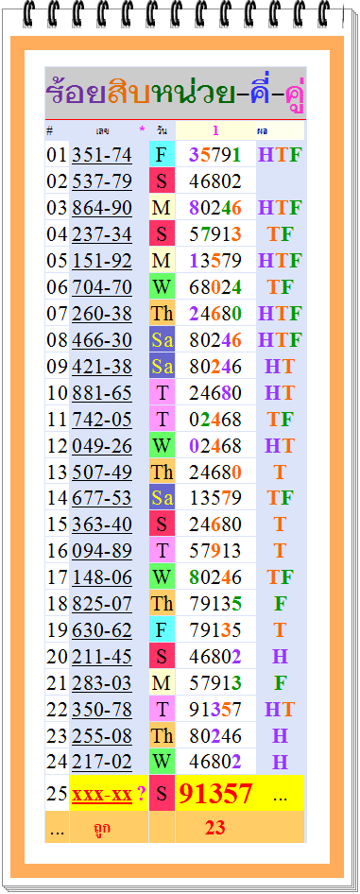Viewport: 360px width, 894px height.
Task: Click the green W day cell in row 06
Action: pyautogui.click(x=162, y=286)
